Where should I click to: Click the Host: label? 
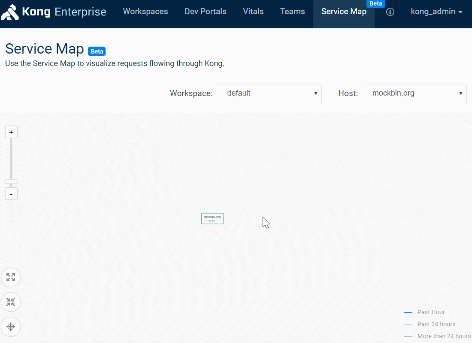point(348,93)
